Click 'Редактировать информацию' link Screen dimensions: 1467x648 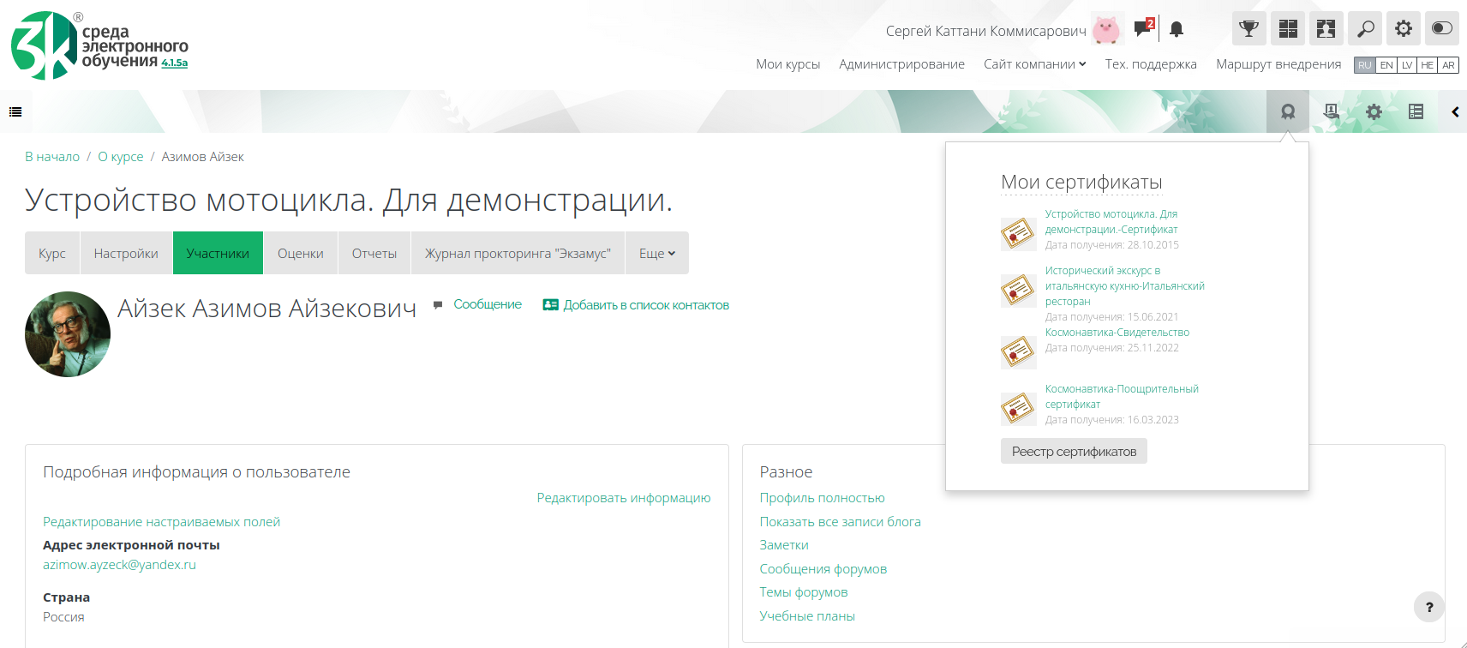point(623,498)
